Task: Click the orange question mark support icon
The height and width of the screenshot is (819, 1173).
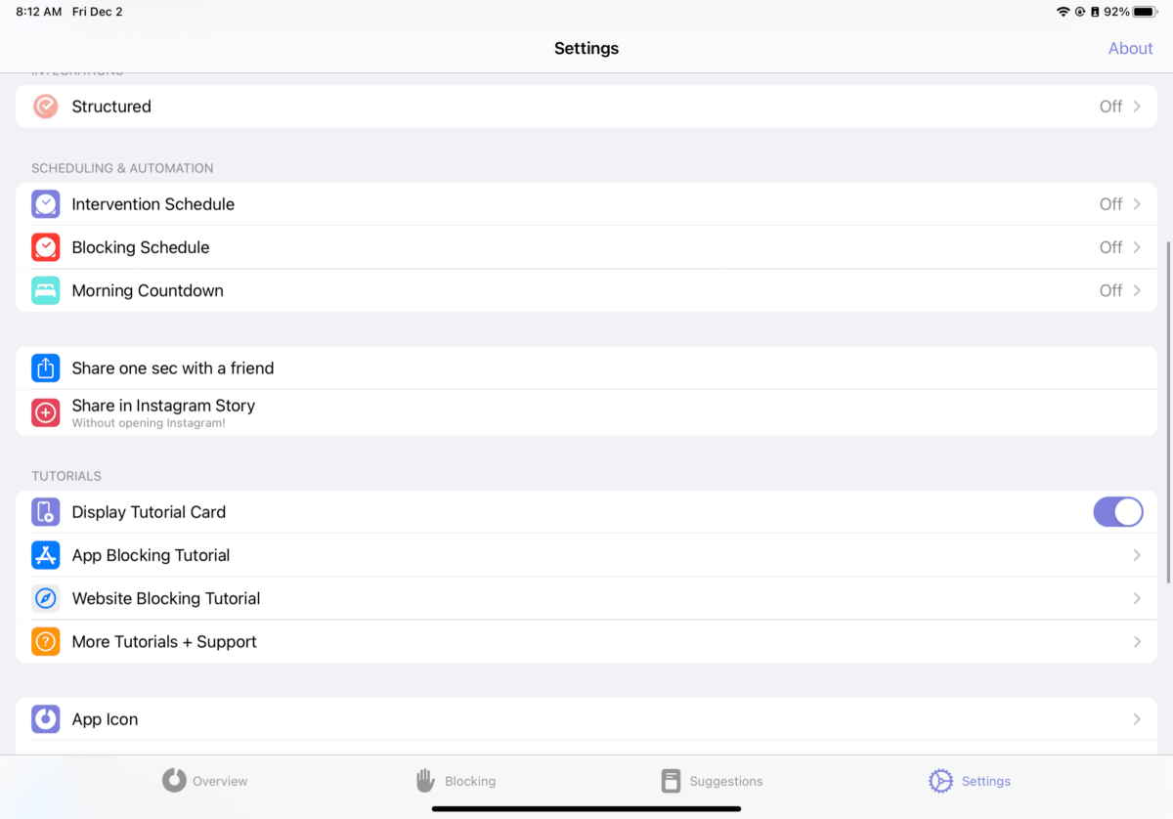Action: (x=46, y=641)
